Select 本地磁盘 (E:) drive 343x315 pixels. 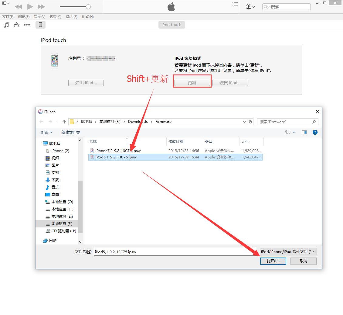pos(59,216)
